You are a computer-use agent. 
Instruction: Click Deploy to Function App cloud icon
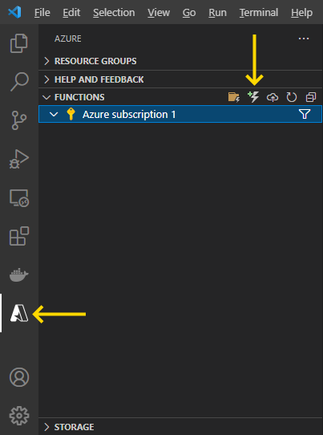273,97
